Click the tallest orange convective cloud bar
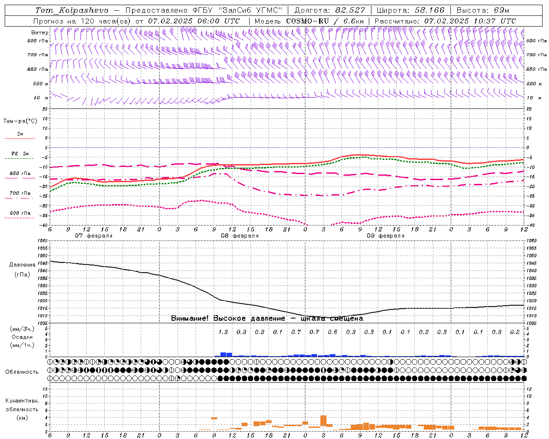Screen dimensions: 549x439 pyautogui.click(x=323, y=421)
